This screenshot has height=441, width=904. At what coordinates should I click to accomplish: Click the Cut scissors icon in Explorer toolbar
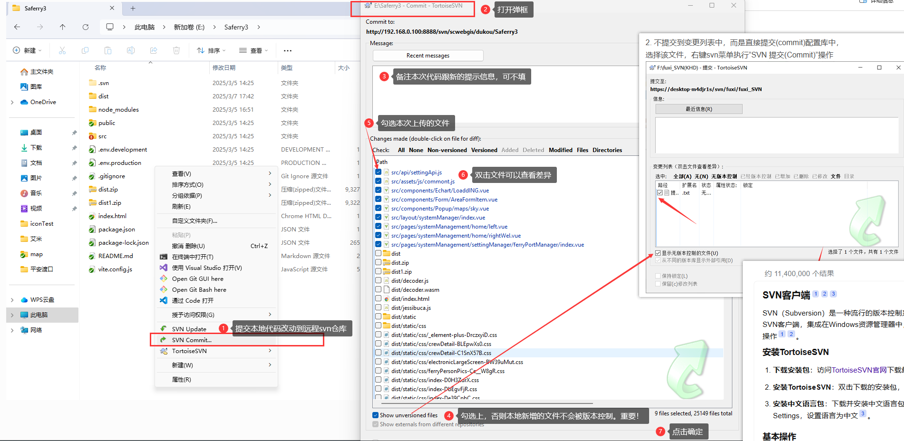click(x=62, y=50)
